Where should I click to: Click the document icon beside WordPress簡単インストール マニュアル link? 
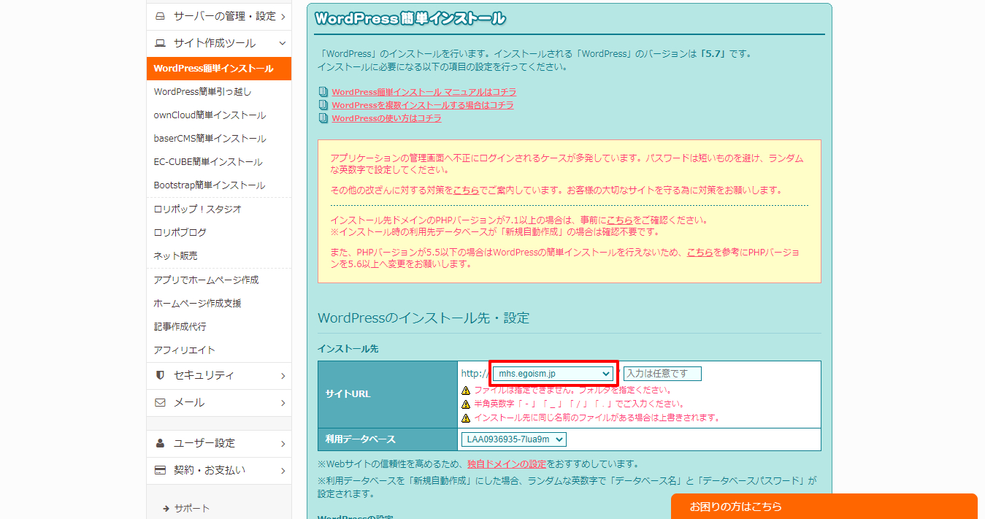point(322,92)
